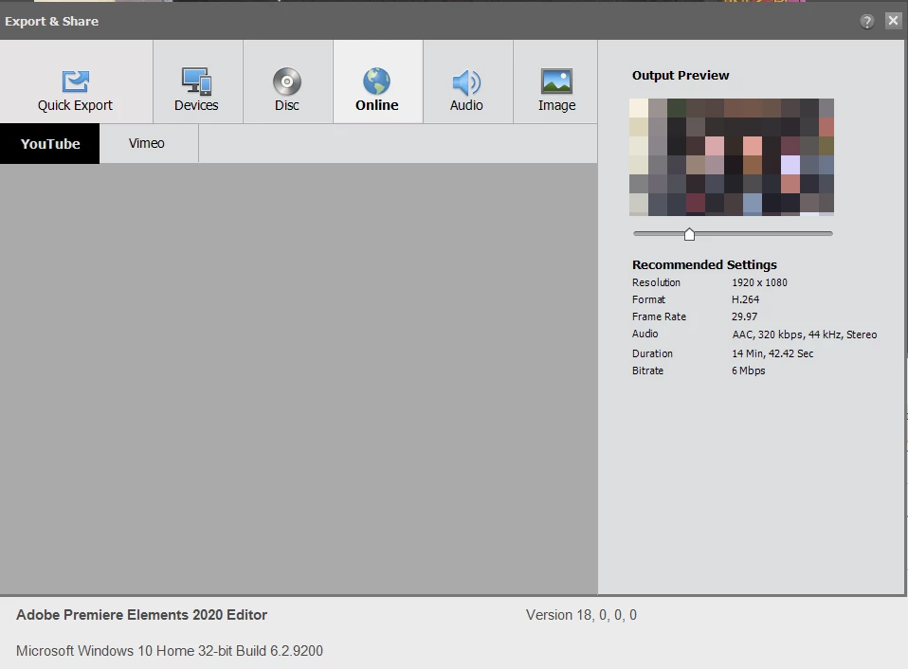Select the Disc export tab
Screen dimensions: 908x669
[x=288, y=81]
